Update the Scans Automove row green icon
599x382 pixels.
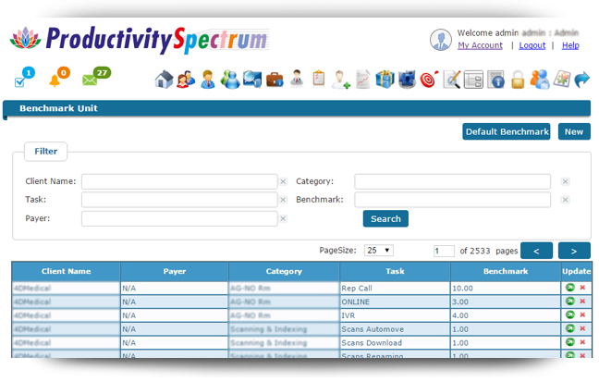[570, 328]
